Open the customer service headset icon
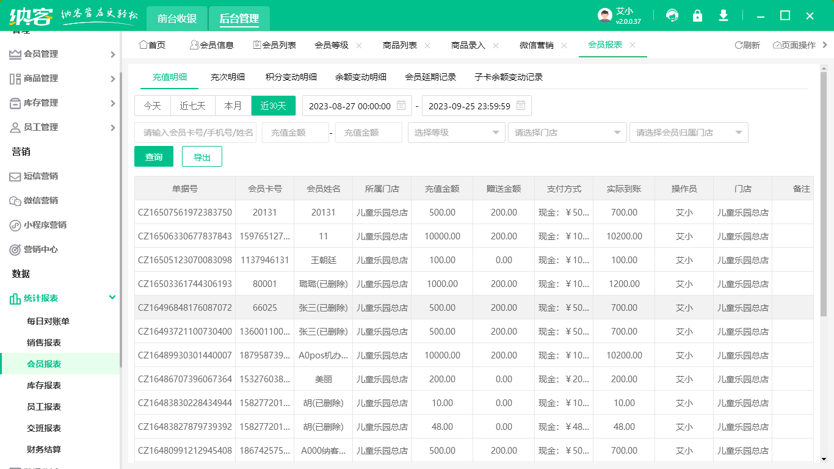Viewport: 834px width, 469px height. tap(672, 15)
